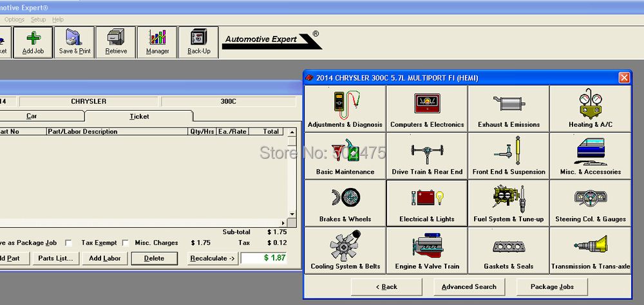Viewport: 644px width, 305px height.
Task: Open Advanced Search
Action: click(469, 287)
